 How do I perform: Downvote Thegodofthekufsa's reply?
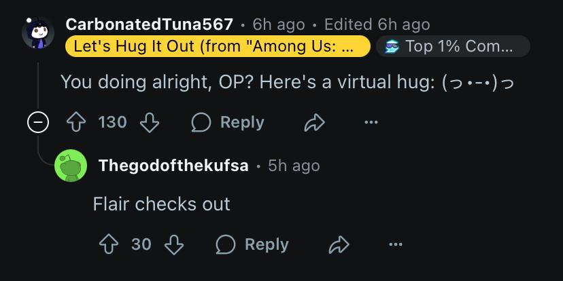[x=174, y=244]
